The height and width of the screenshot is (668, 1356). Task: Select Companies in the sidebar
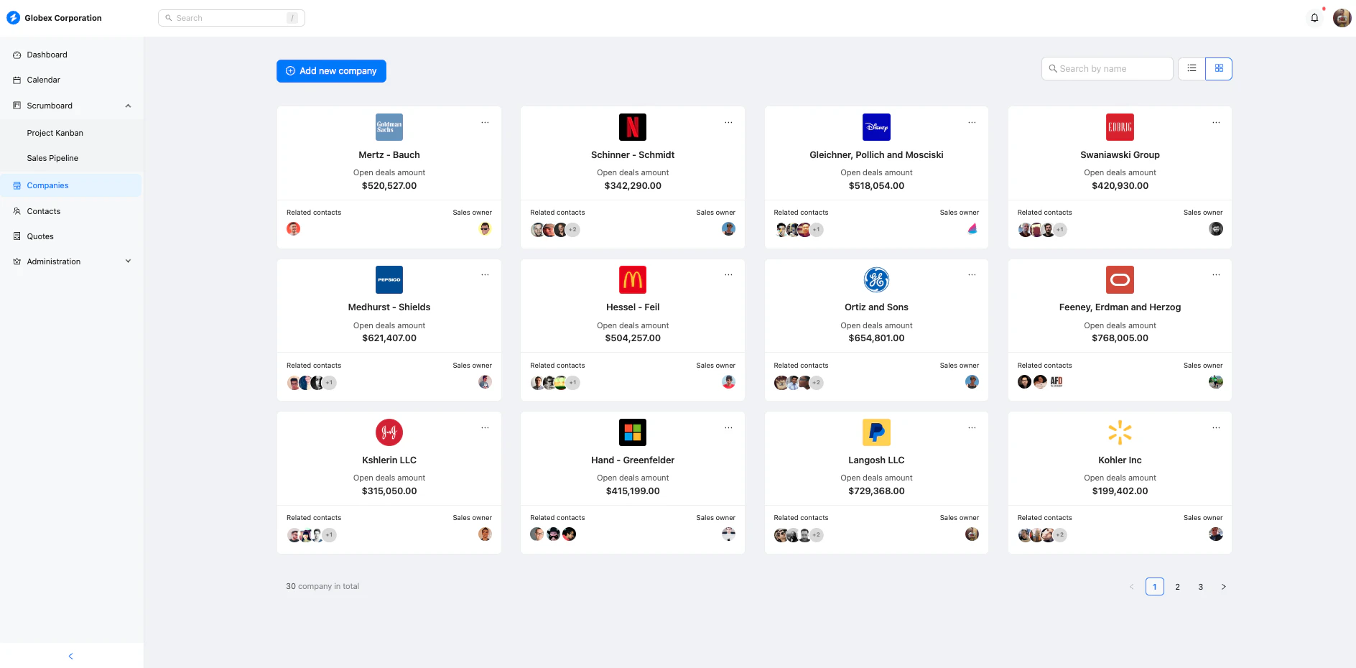(47, 185)
